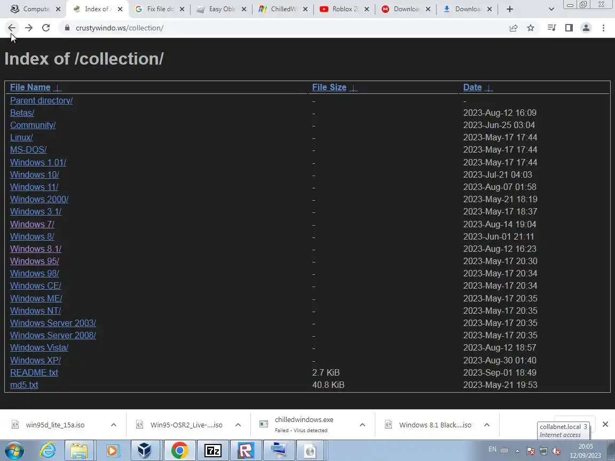The height and width of the screenshot is (461, 615).
Task: Open the win95d_lite_15a.iso downloaded file
Action: 55,425
